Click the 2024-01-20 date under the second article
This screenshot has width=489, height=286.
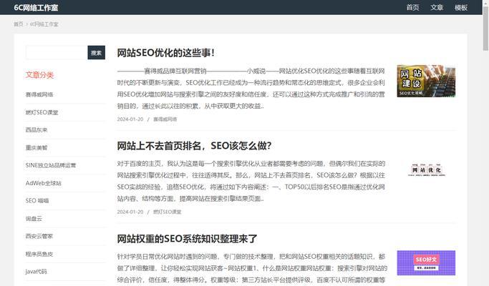[x=130, y=212]
